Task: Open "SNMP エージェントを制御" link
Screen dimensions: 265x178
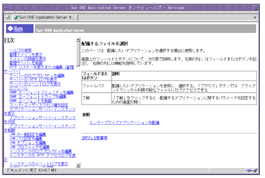Action: coord(31,101)
